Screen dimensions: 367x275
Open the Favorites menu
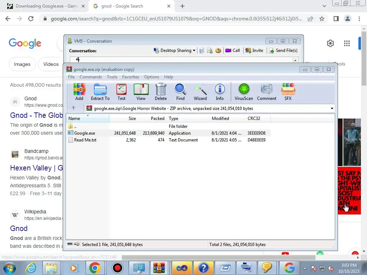[130, 77]
